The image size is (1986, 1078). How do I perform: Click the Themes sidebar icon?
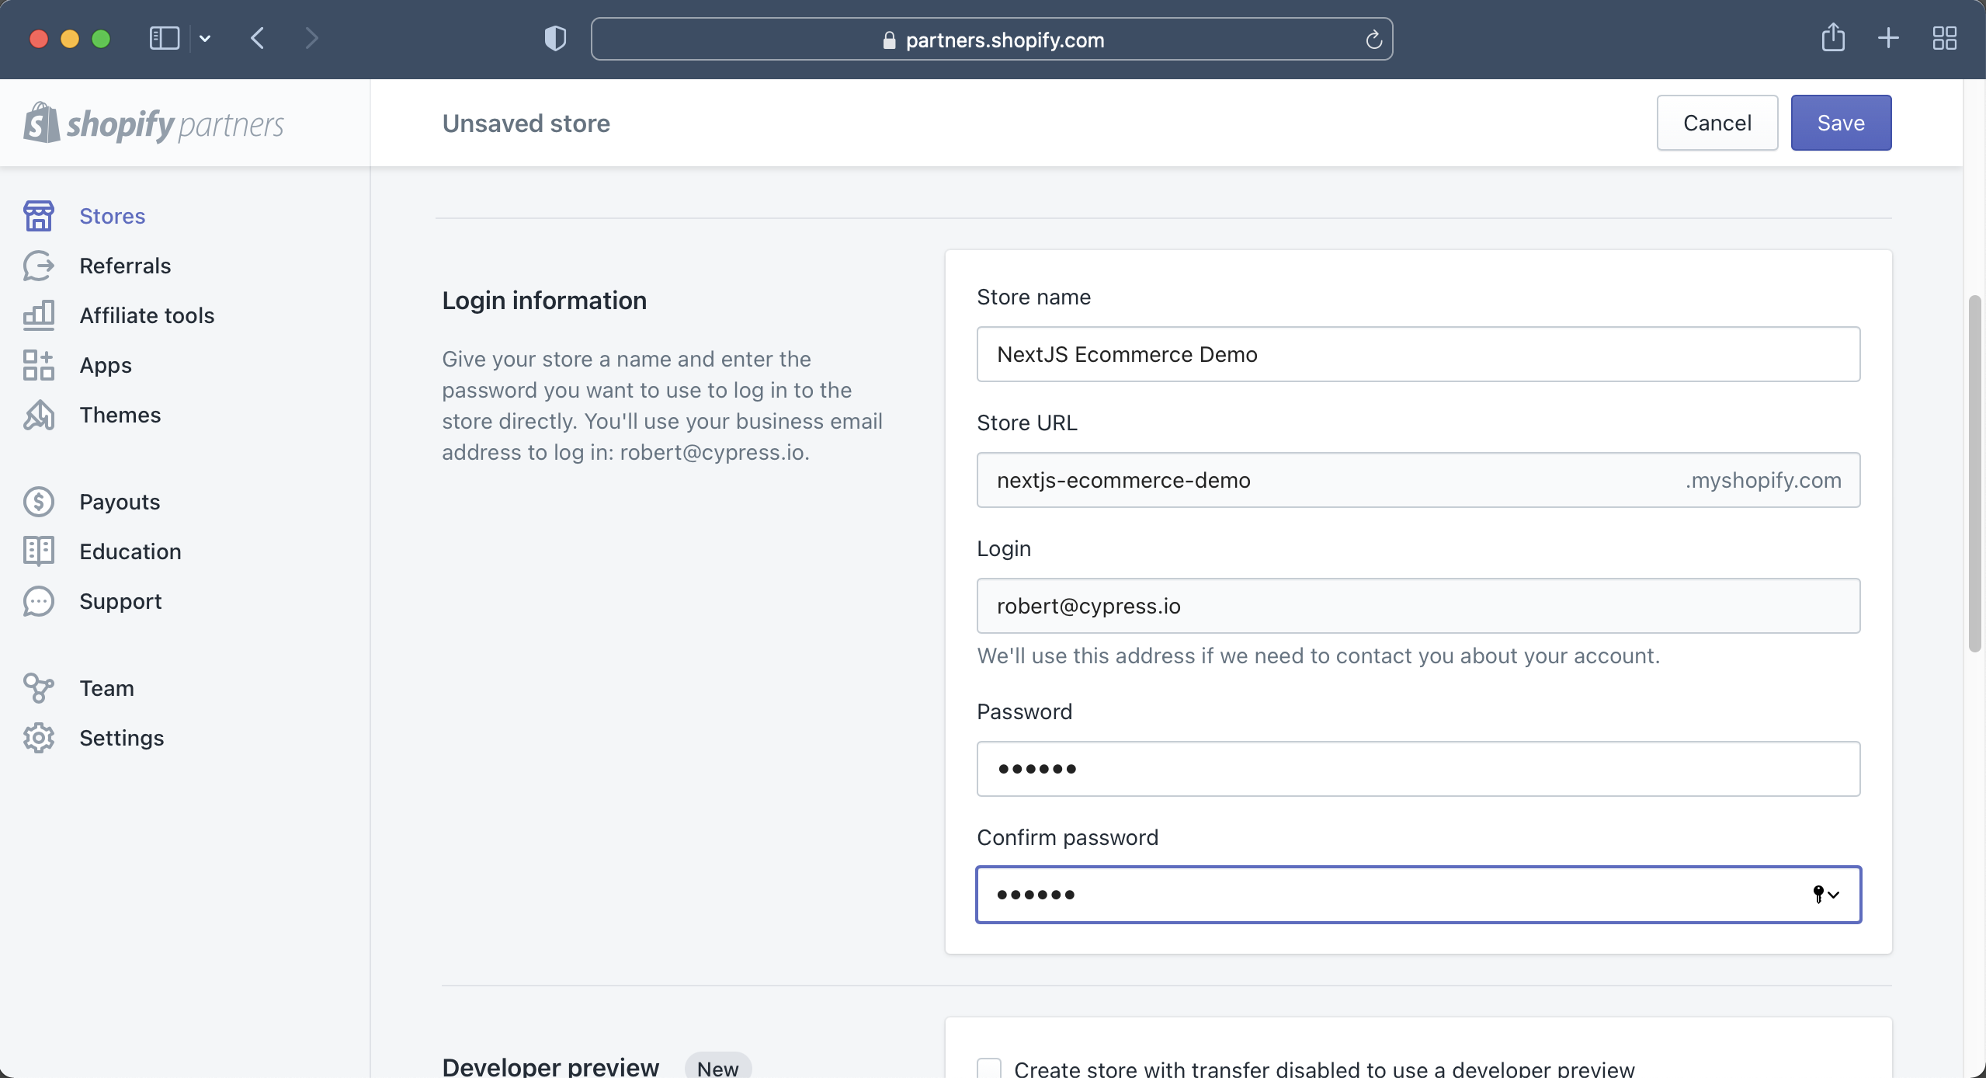point(39,416)
